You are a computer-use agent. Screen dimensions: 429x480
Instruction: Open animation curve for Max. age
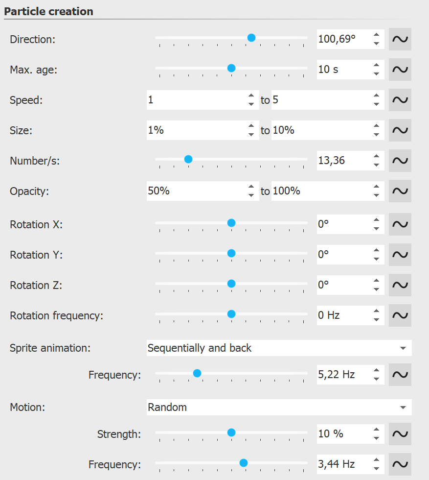[400, 70]
